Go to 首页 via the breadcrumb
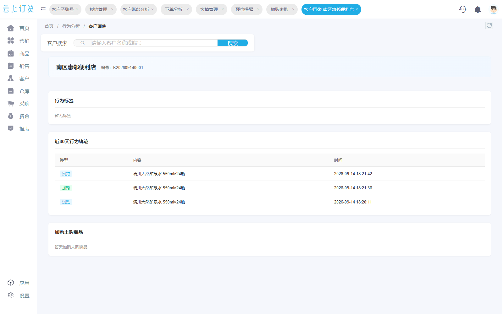 49,26
